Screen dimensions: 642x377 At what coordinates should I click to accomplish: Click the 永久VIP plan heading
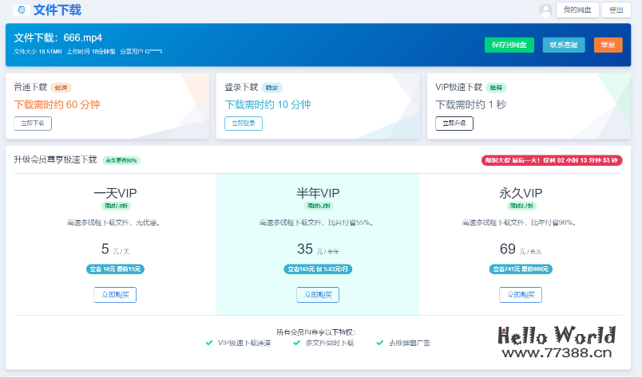click(x=521, y=193)
